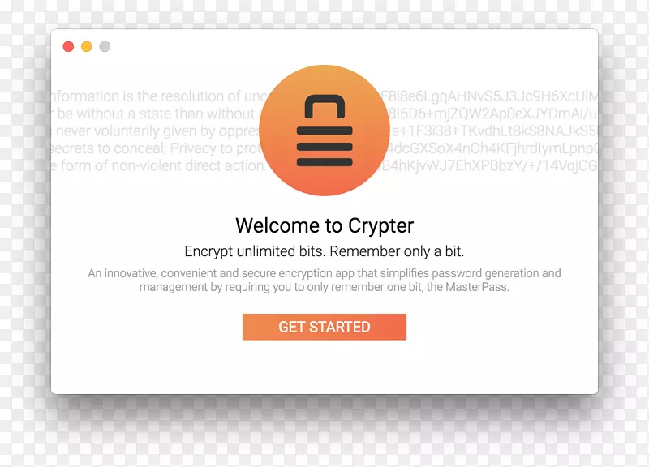The width and height of the screenshot is (649, 467).
Task: Click faded line never voluntarily given
Action: click(156, 131)
